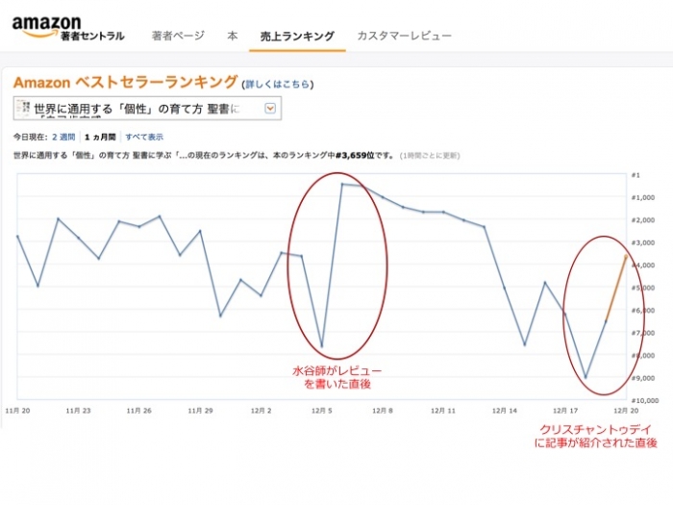The image size is (673, 505).
Task: Click the 12月 2 axis label
Action: point(261,411)
